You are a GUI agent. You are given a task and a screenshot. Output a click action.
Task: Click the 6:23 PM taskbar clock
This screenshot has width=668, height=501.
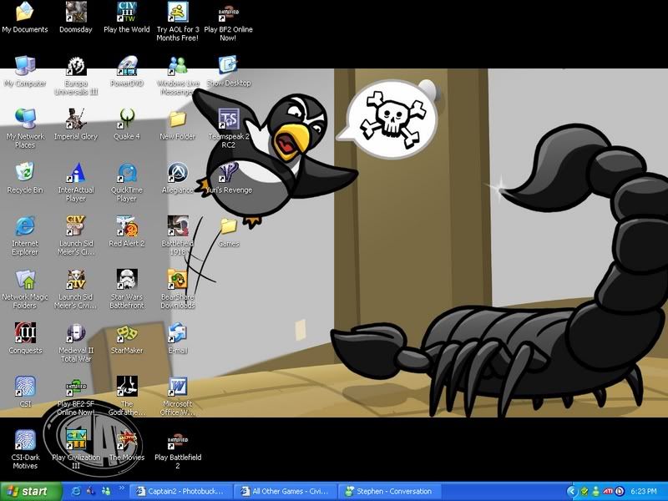(643, 491)
